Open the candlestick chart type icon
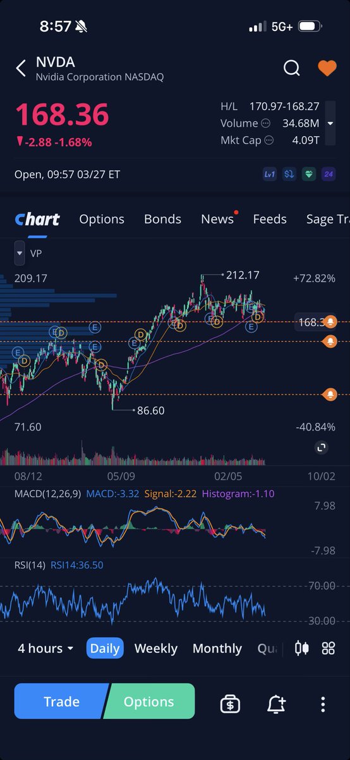This screenshot has width=350, height=760. (x=302, y=648)
